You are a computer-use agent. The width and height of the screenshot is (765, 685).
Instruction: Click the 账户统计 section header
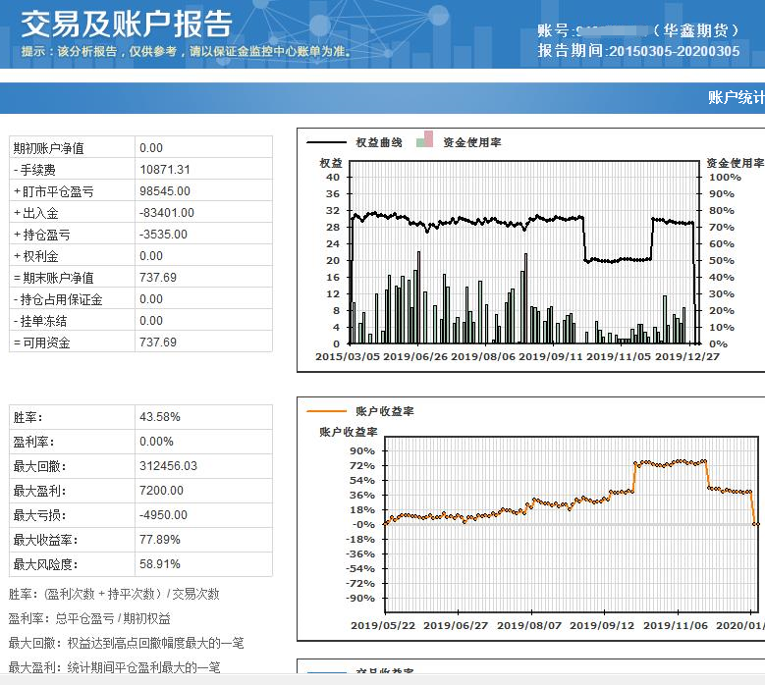click(737, 97)
